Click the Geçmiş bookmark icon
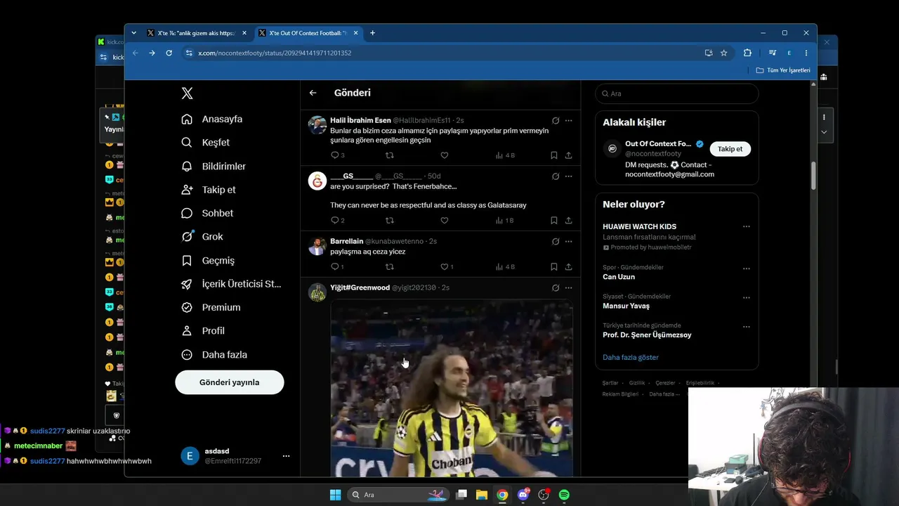Screen dimensions: 899x506 tap(187, 260)
